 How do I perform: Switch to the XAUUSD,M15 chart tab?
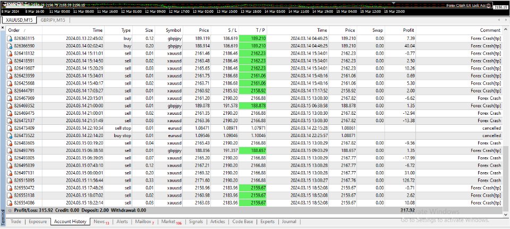pos(19,20)
